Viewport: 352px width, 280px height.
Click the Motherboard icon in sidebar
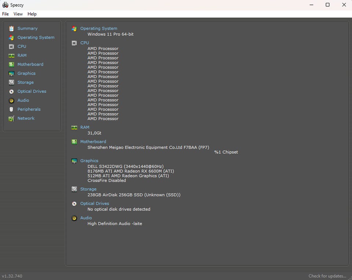pos(11,65)
